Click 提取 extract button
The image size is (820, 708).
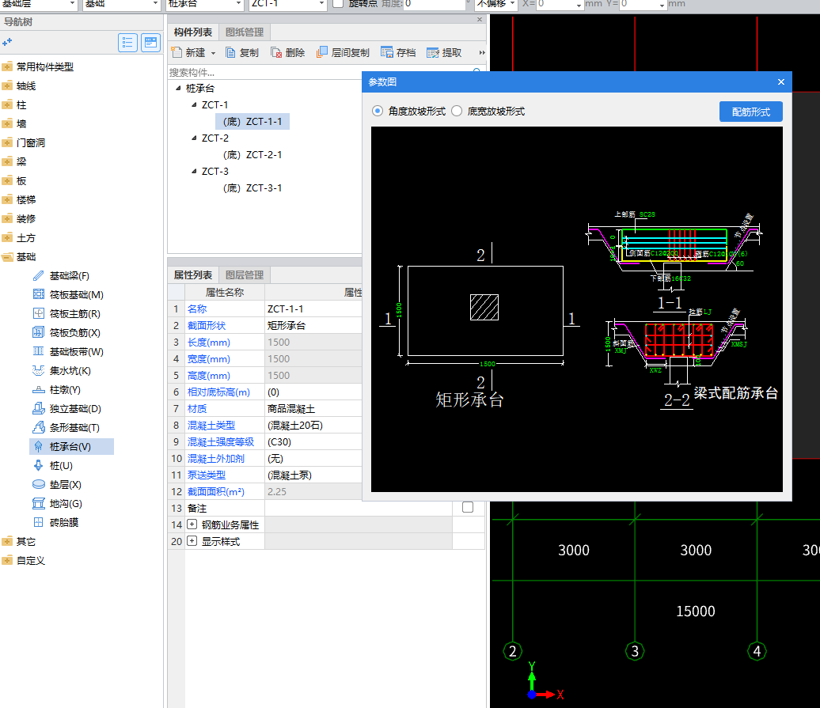click(x=444, y=52)
